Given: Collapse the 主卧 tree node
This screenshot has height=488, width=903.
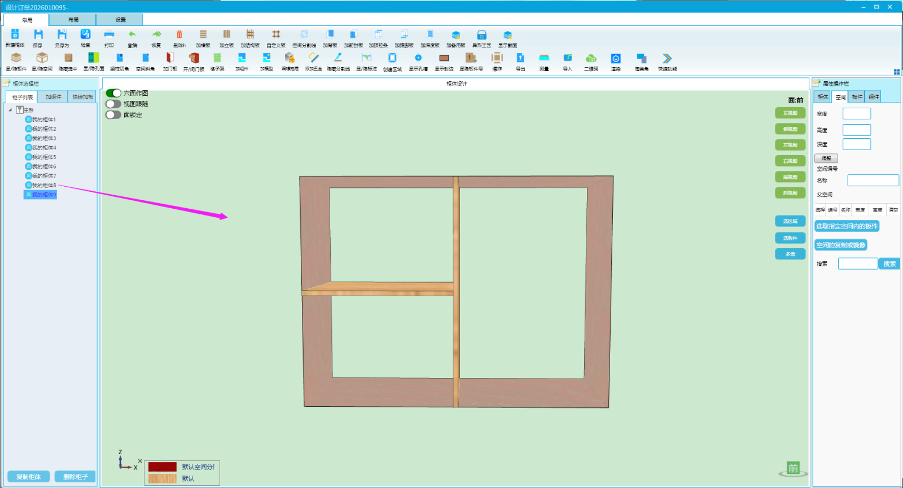Looking at the screenshot, I should [x=10, y=110].
